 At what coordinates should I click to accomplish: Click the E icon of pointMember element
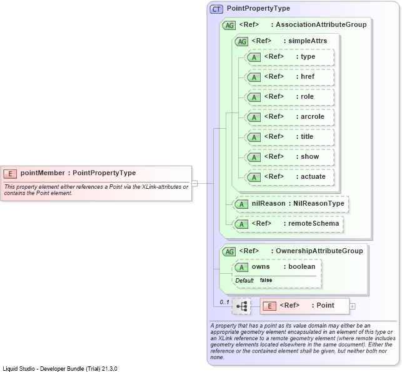pyautogui.click(x=10, y=174)
